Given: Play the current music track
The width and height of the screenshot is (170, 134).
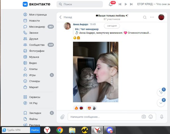Looking at the screenshot, I should [x=126, y=4].
